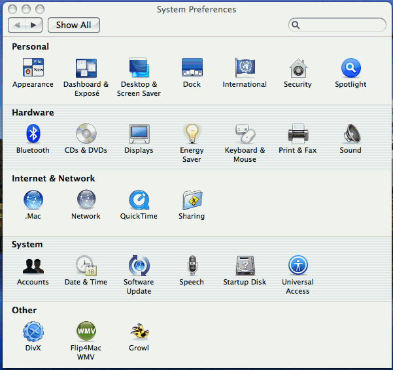The height and width of the screenshot is (370, 393).
Task: Open the Speech microphone icon
Action: pyautogui.click(x=192, y=265)
